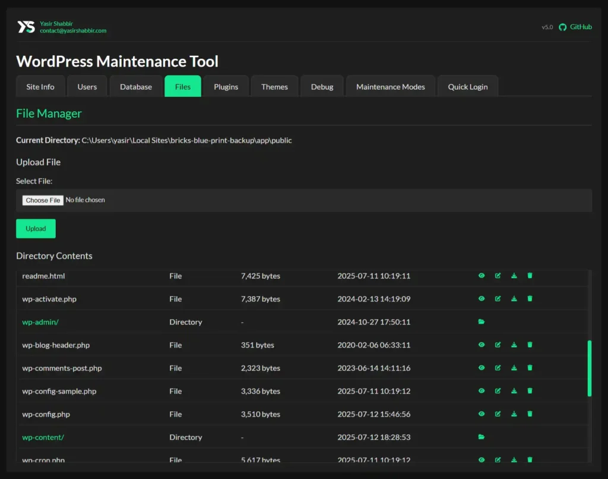Click the contact@yasirshabbir.com email link
Viewport: 608px width, 479px height.
click(x=73, y=31)
